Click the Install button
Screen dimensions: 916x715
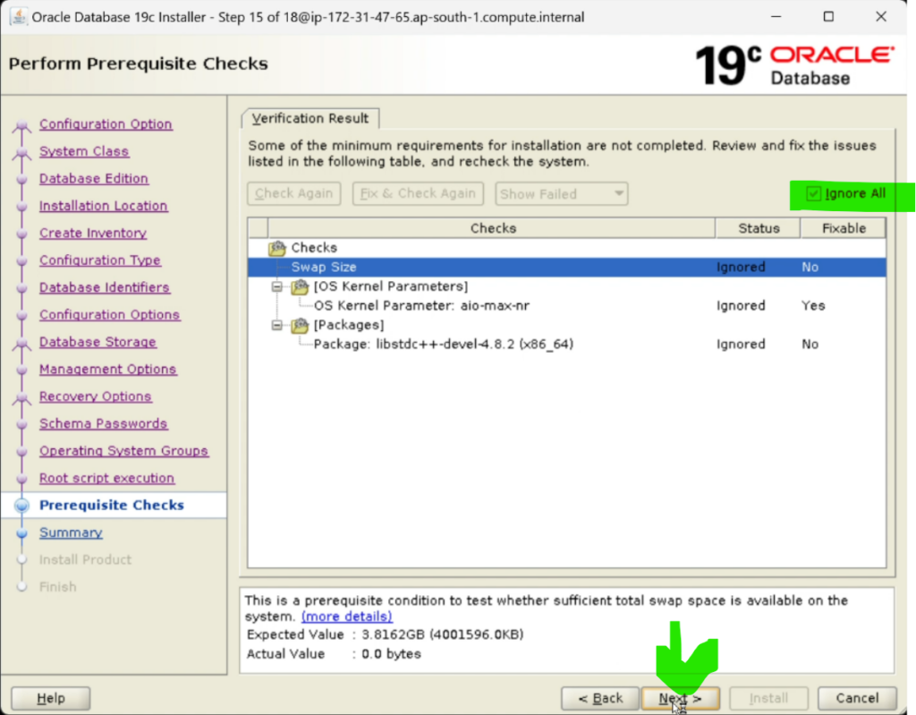[x=768, y=698]
